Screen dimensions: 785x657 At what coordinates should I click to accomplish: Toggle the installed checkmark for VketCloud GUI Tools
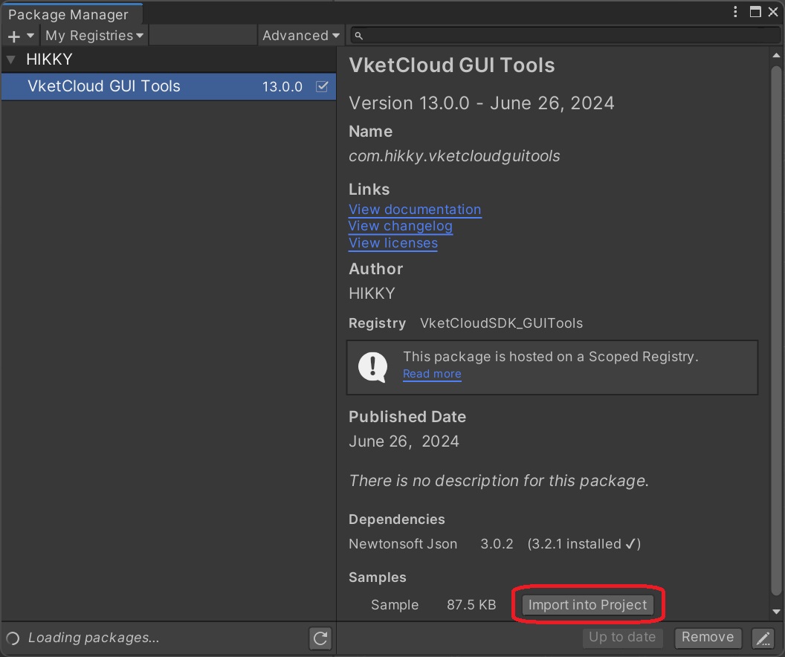coord(322,86)
